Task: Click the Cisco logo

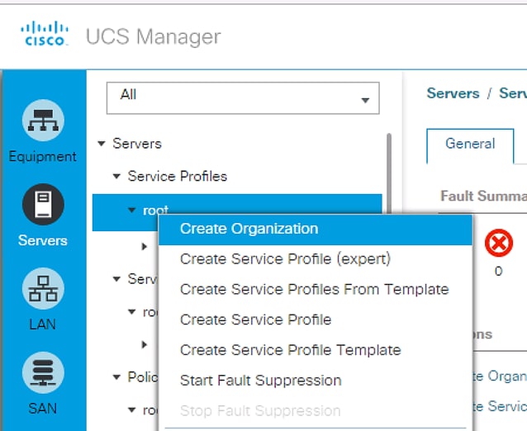Action: (45, 33)
